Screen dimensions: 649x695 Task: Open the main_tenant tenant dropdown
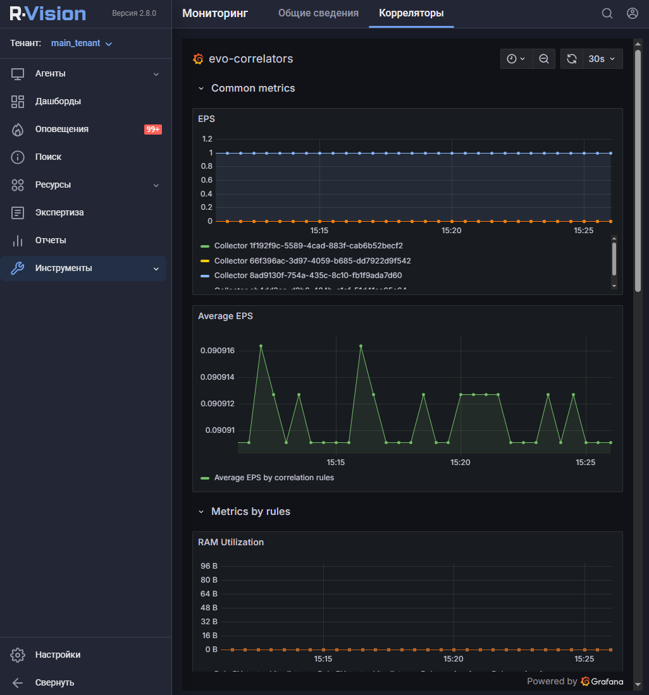pos(81,44)
